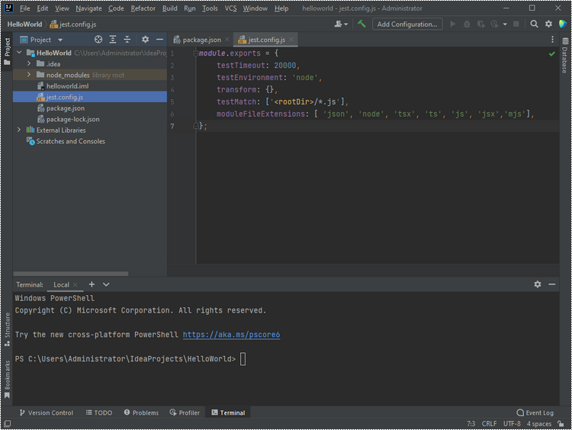The image size is (572, 430).
Task: Open Version Control tool window
Action: (x=47, y=412)
